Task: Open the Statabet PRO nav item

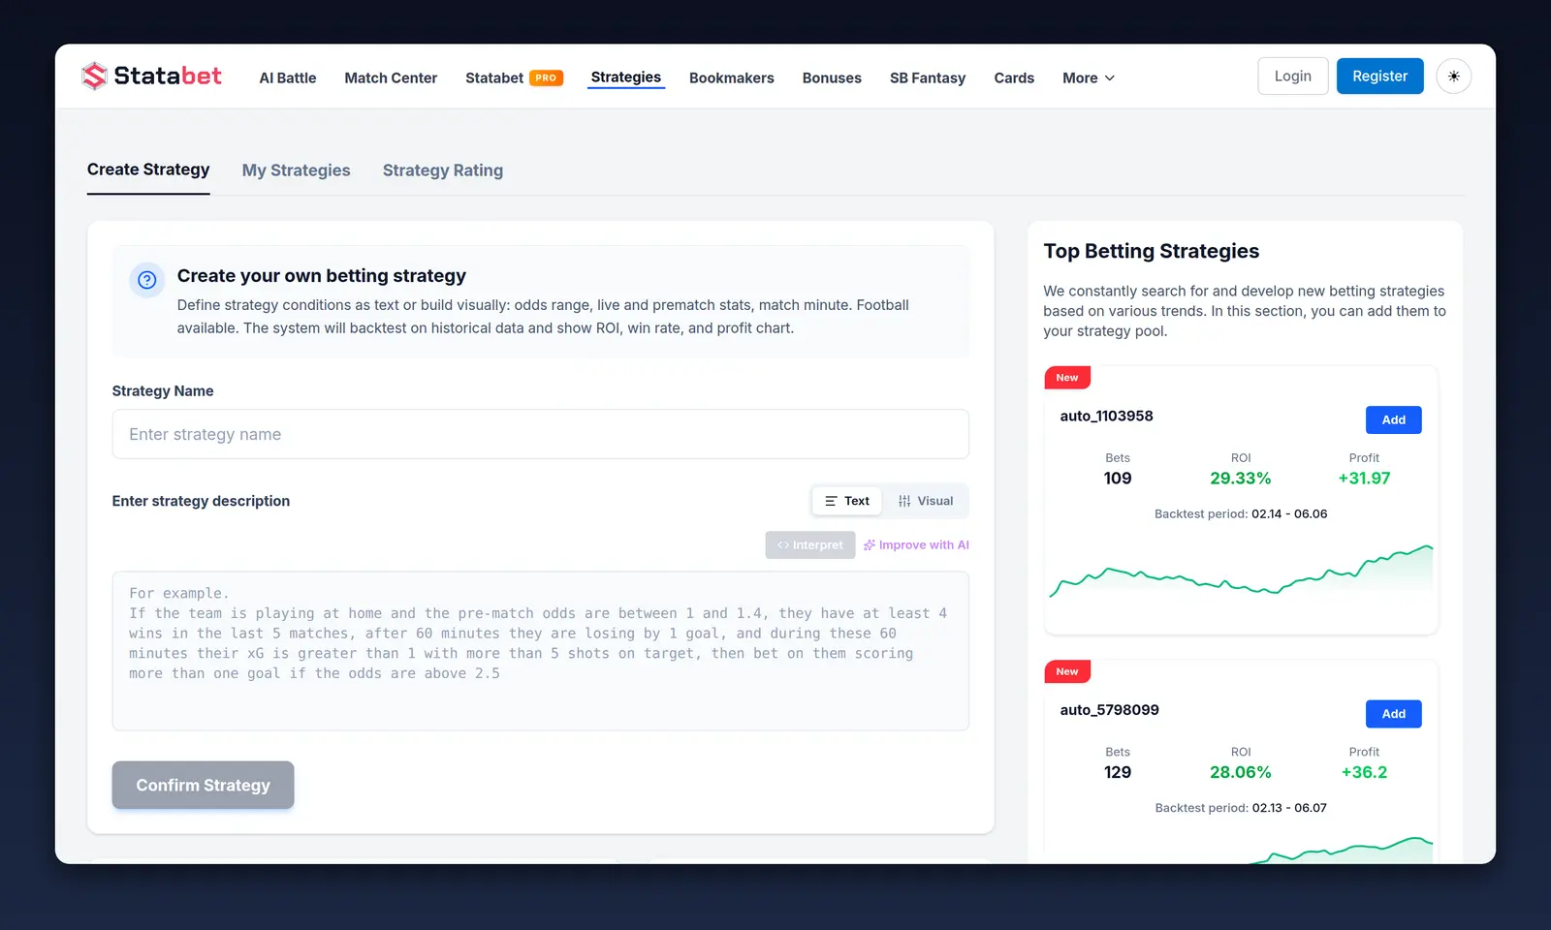Action: tap(514, 77)
